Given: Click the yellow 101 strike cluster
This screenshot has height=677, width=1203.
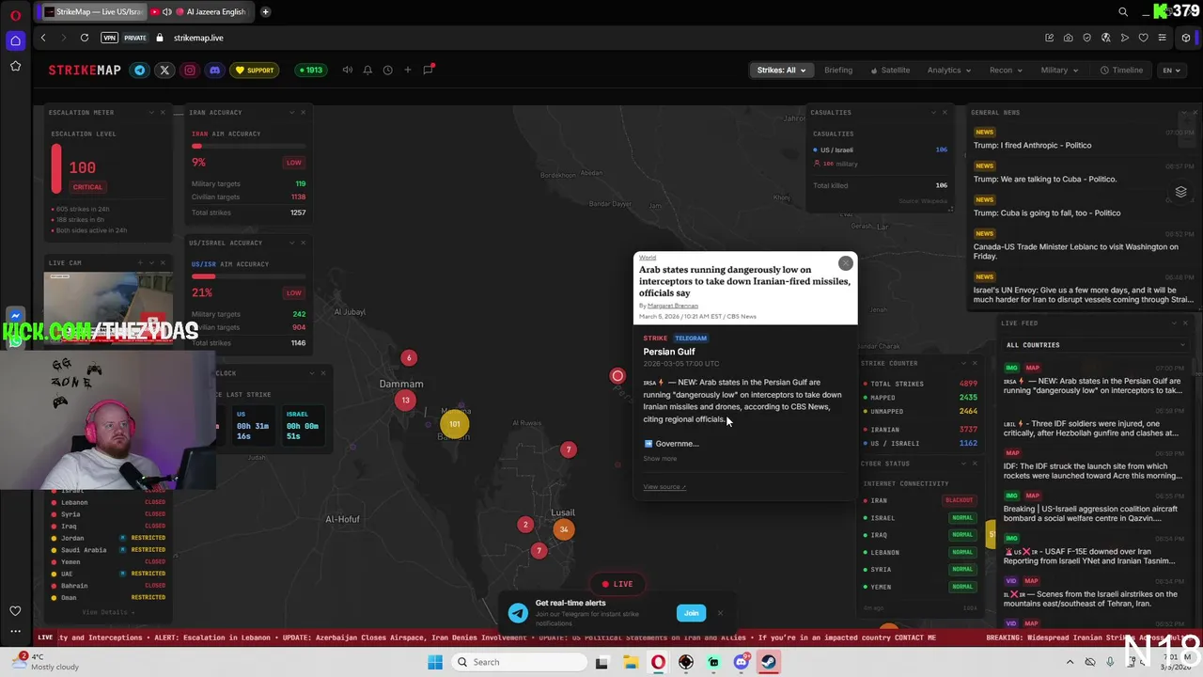Looking at the screenshot, I should pos(455,424).
